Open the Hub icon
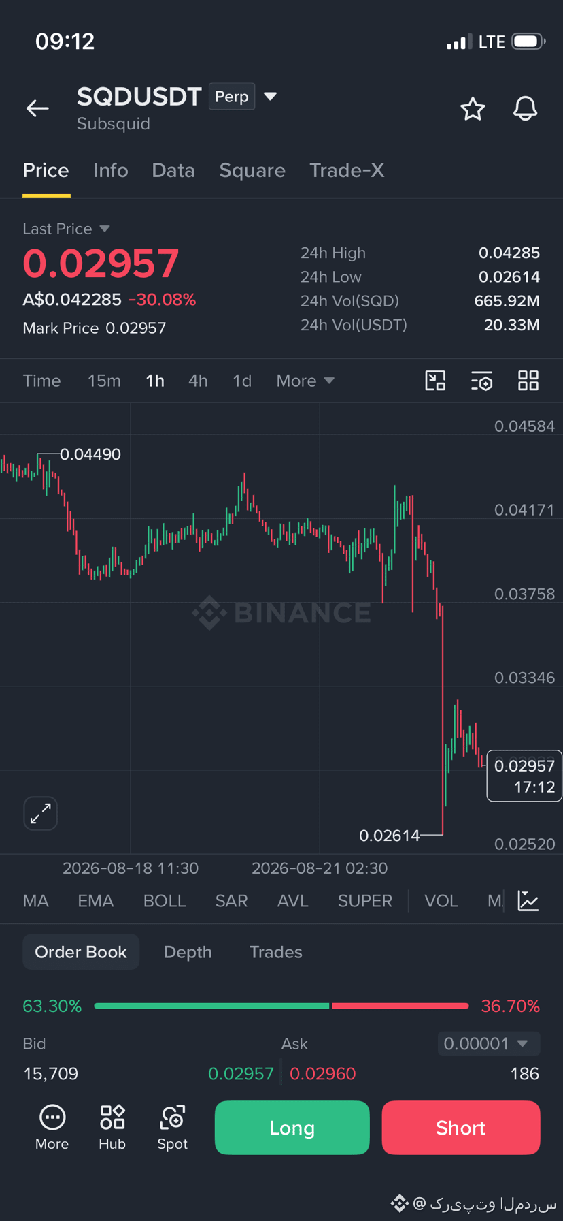The height and width of the screenshot is (1221, 563). (112, 1128)
